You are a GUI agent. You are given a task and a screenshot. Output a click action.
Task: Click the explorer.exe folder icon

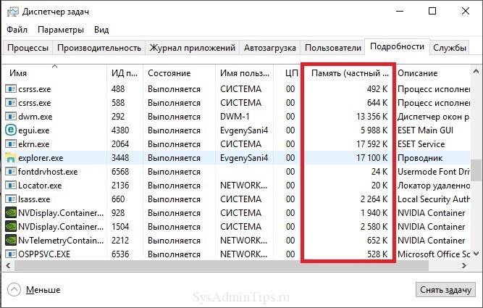pos(11,158)
